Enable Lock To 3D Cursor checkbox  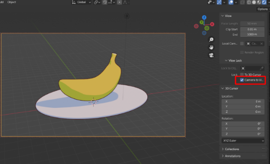pos(242,75)
